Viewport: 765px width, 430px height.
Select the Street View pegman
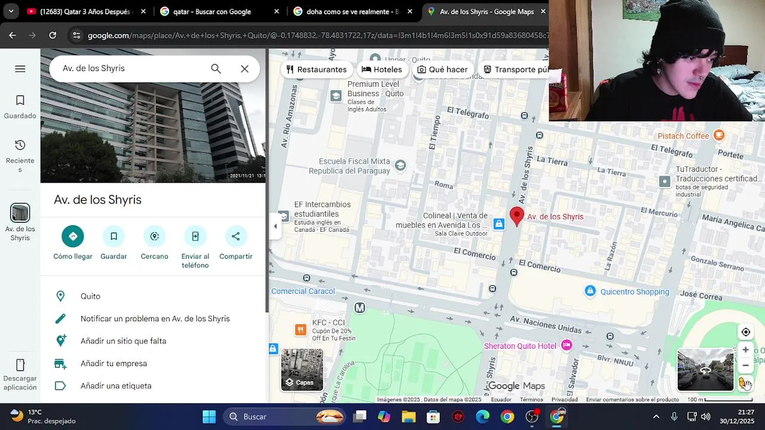click(x=745, y=383)
